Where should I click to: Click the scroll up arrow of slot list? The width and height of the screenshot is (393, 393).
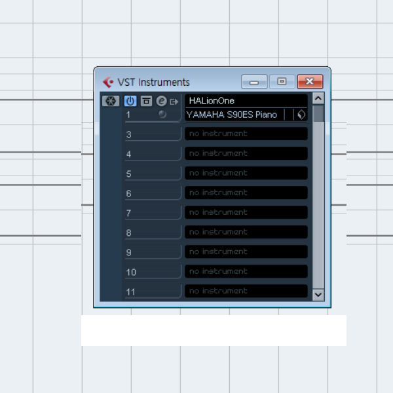[318, 98]
